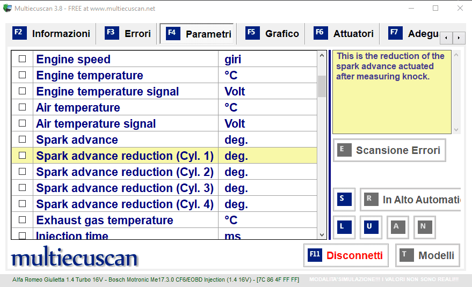Check the Exhaust gas temperature box

point(22,219)
